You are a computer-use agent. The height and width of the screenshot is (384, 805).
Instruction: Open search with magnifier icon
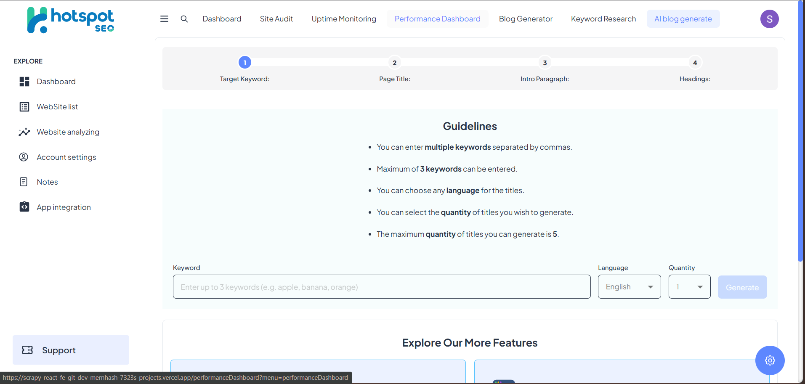184,19
